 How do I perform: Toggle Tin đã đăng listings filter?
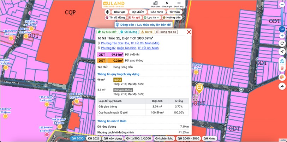(115, 18)
